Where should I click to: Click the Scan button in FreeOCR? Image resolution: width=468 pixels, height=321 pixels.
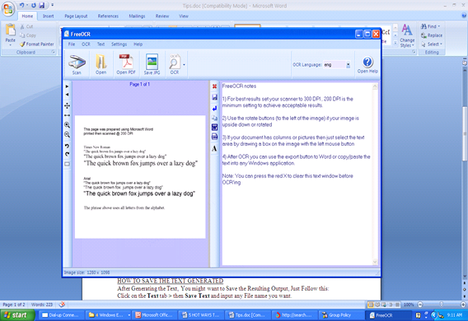tap(77, 64)
